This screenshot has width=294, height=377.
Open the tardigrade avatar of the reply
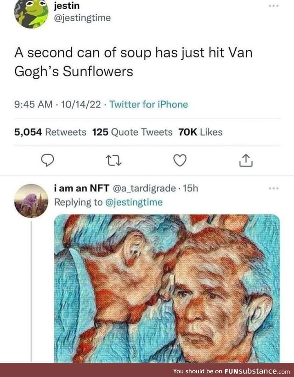pyautogui.click(x=31, y=200)
